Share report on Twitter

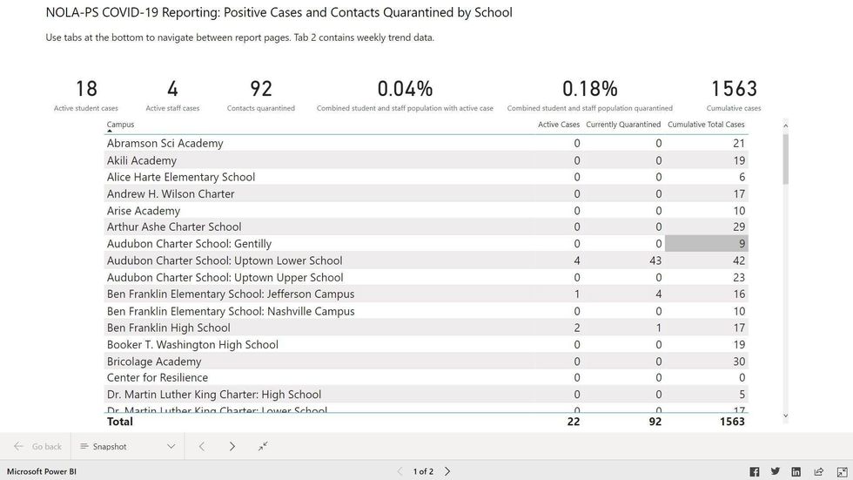coord(775,471)
